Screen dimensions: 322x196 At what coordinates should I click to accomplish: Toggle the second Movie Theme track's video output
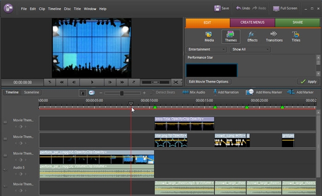5,139
